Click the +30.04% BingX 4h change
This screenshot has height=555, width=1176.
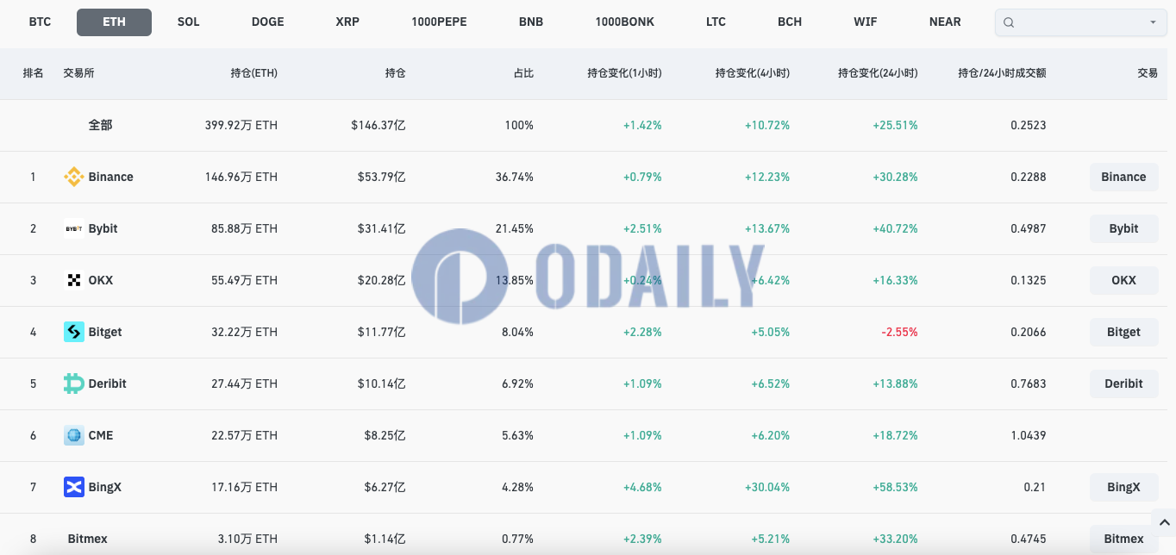pyautogui.click(x=767, y=487)
